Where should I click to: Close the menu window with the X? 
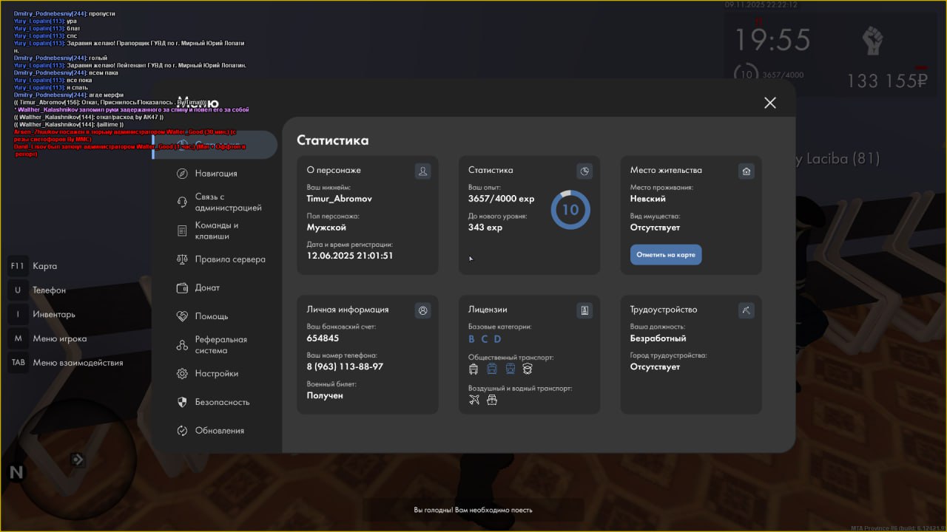(770, 103)
